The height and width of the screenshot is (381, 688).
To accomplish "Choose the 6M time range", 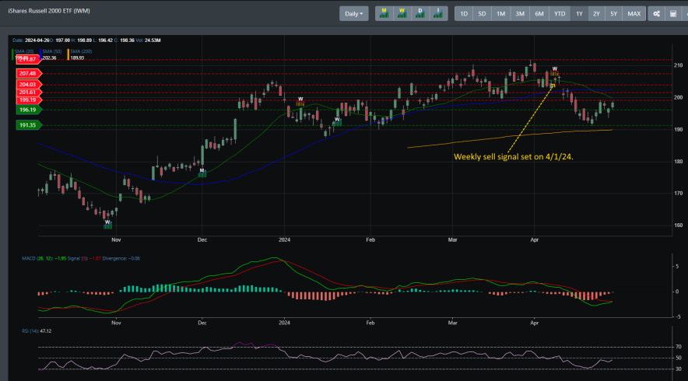I will click(539, 13).
